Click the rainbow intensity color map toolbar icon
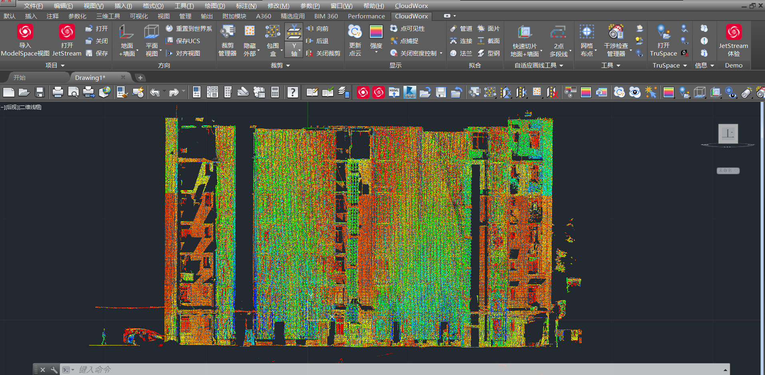The image size is (765, 375). (x=586, y=93)
